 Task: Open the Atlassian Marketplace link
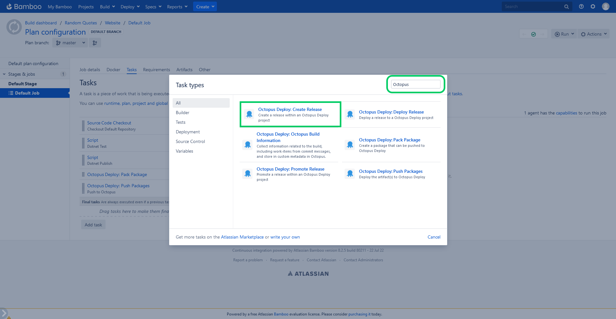[x=242, y=237]
